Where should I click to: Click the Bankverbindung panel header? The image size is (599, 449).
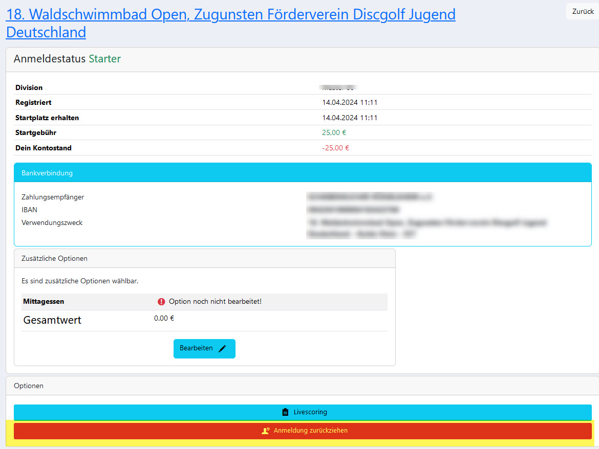coord(303,173)
